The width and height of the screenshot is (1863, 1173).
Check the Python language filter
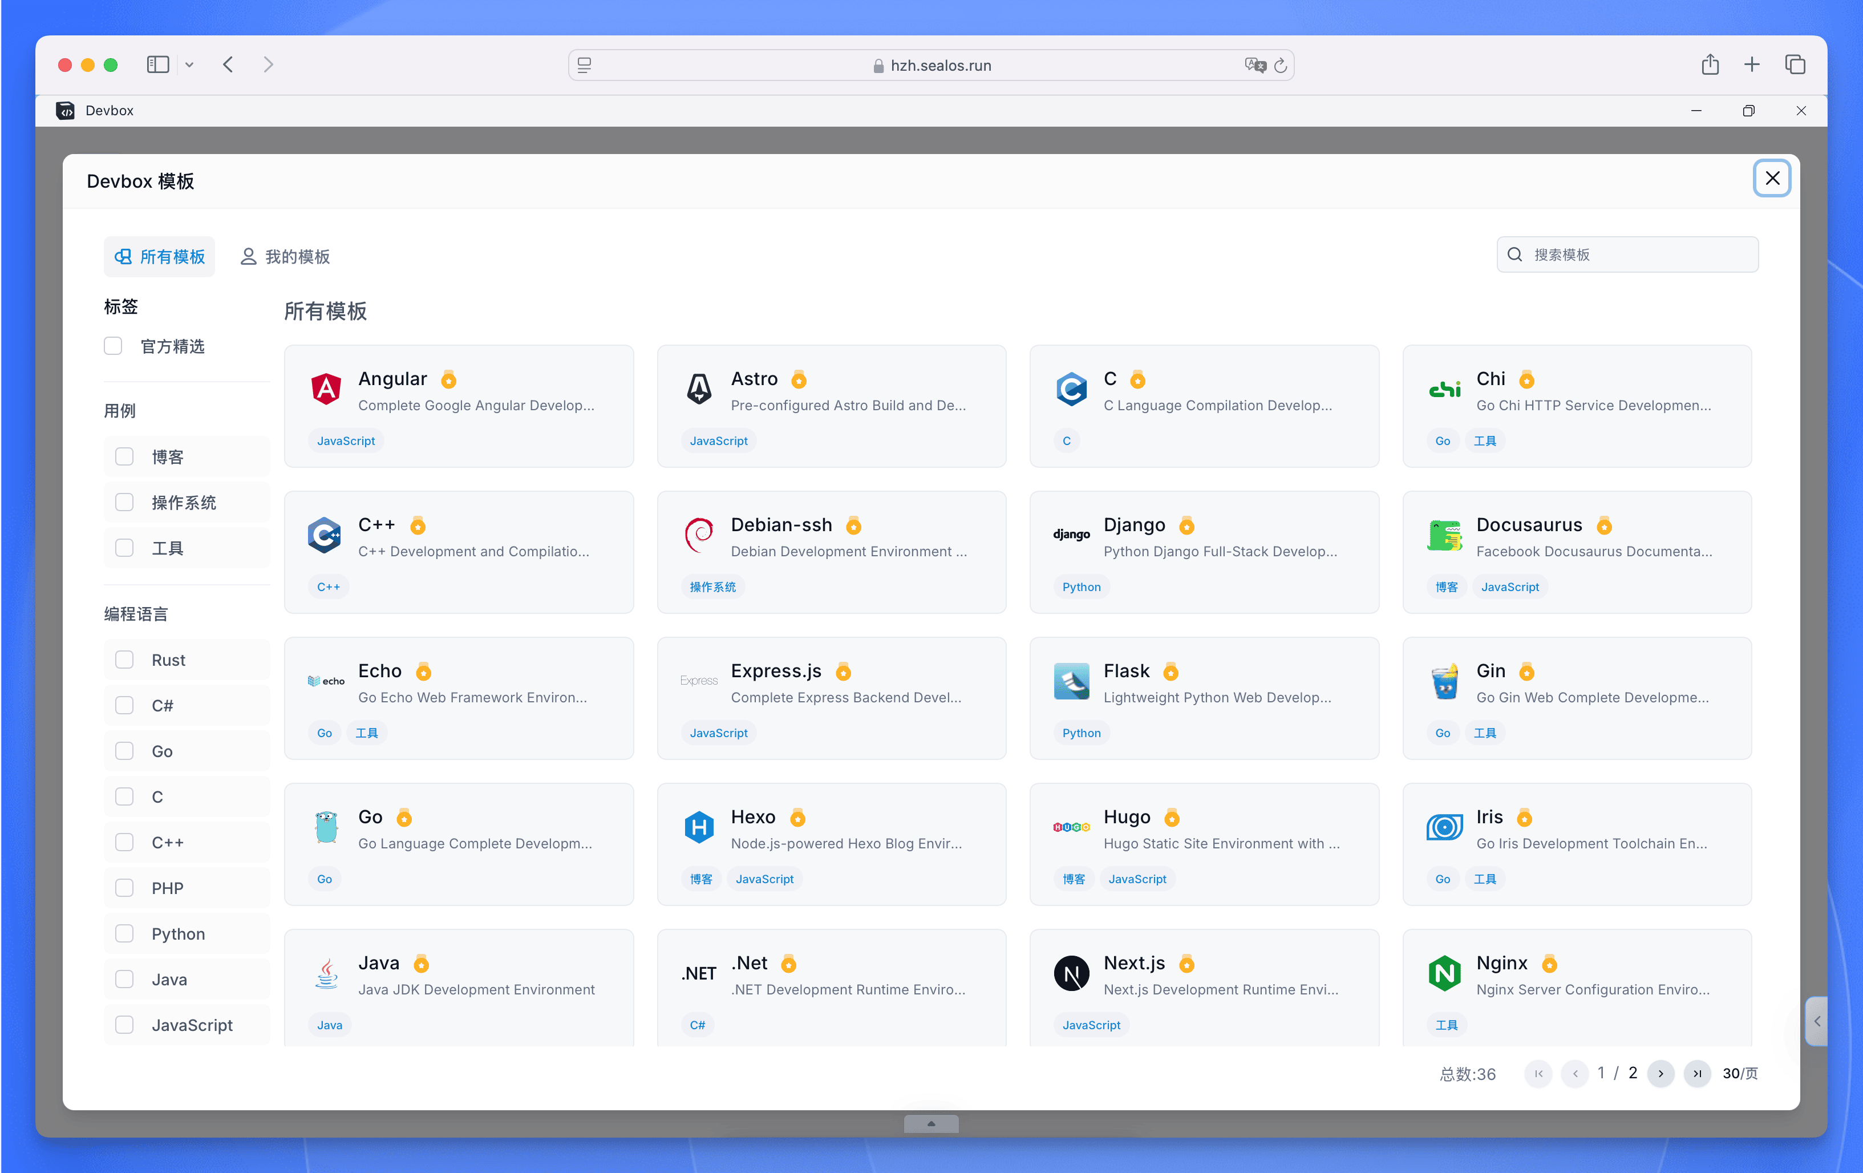[x=124, y=933]
